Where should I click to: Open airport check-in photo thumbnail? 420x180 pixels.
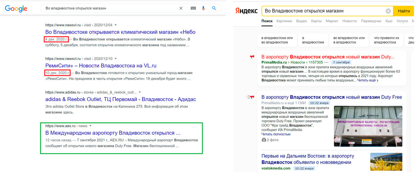(x=368, y=126)
